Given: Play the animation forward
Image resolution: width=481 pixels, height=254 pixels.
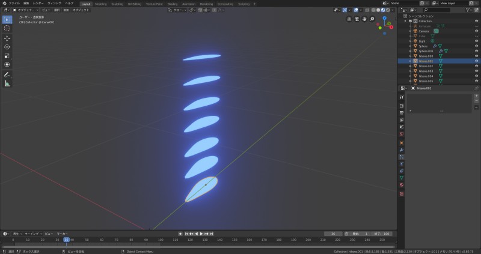Looking at the screenshot, I should coord(201,234).
